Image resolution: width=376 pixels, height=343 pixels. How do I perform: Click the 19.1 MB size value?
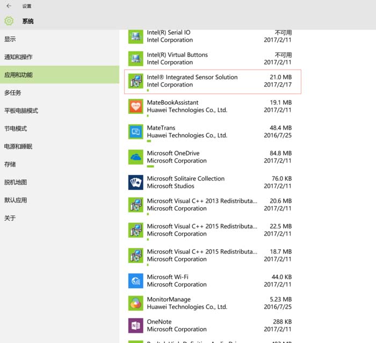[x=280, y=103]
